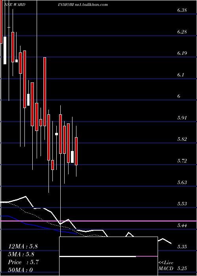This screenshot has height=276, width=197.
Task: Click the 5.63 price axis label
Action: [x=182, y=182]
